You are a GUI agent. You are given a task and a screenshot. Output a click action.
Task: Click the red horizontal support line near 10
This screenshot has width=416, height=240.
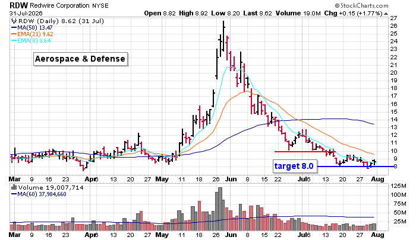[x=305, y=152]
